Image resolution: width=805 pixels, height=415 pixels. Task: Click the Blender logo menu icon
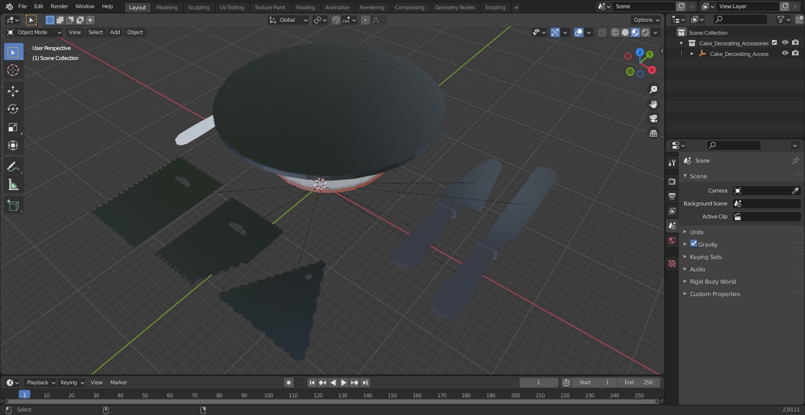pos(9,6)
